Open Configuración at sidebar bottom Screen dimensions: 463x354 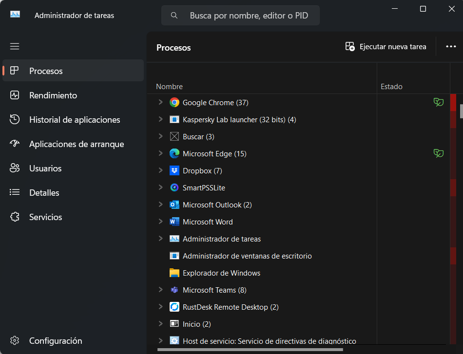point(73,340)
